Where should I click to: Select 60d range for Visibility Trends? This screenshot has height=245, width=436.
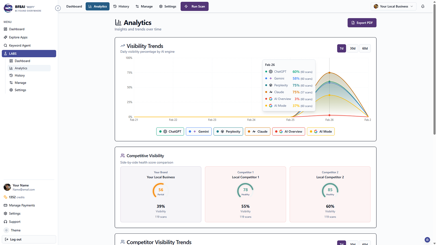[x=365, y=48]
